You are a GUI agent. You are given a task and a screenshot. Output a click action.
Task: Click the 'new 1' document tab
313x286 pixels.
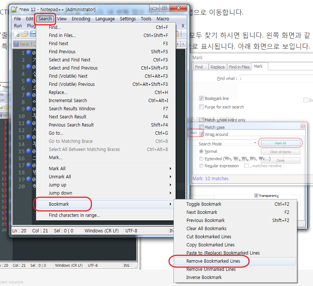point(24,44)
